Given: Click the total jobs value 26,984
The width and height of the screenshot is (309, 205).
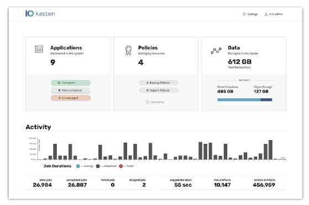Looking at the screenshot, I should [x=42, y=185].
